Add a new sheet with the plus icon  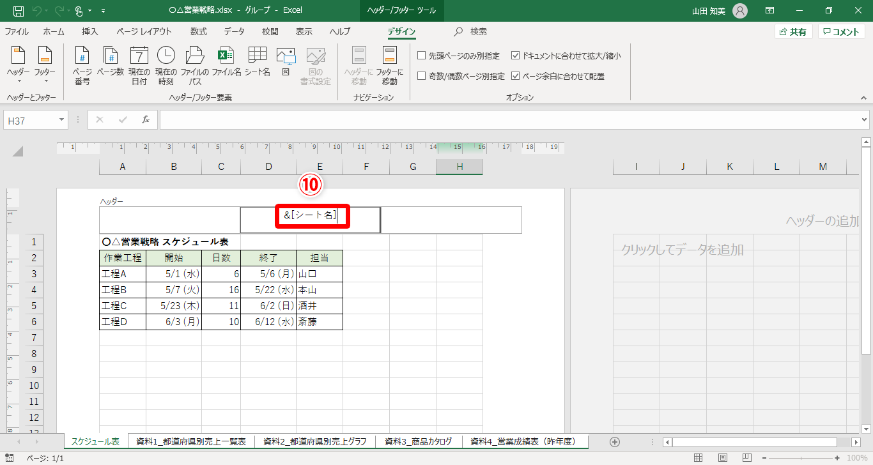[615, 441]
